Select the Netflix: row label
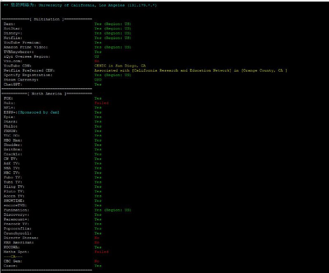This screenshot has height=273, width=329. point(13,38)
